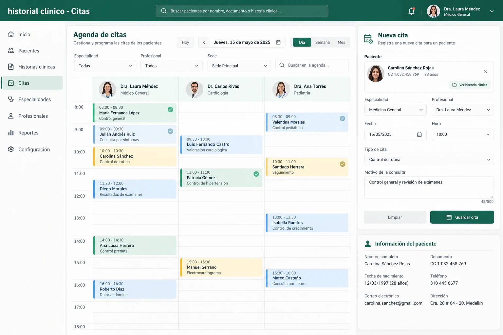Jump to today with Hoy button
Viewport: 503px width, 335px height.
pyautogui.click(x=185, y=42)
